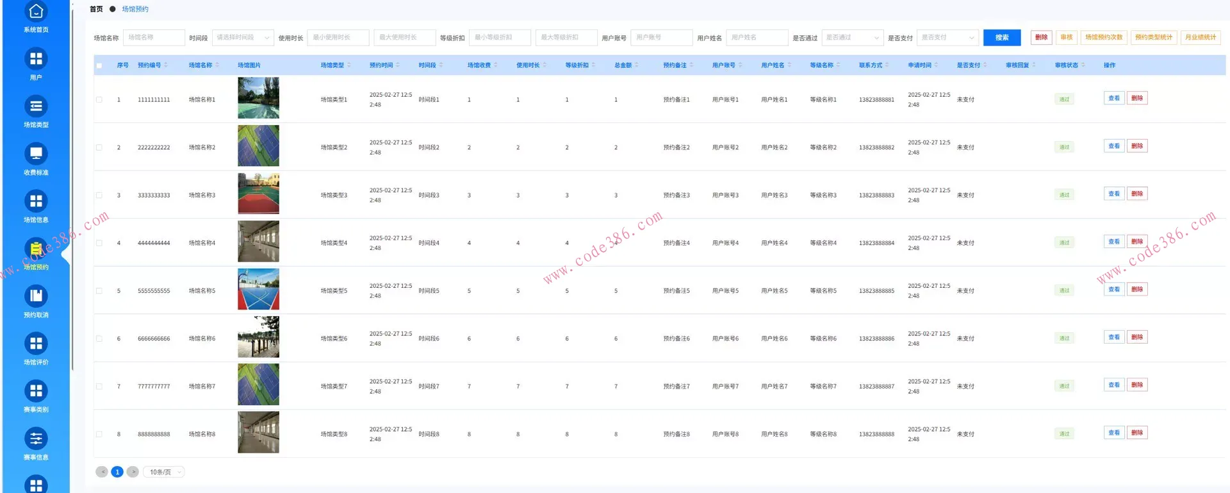The height and width of the screenshot is (493, 1230).
Task: Open 预约取消 sidebar icon
Action: point(36,296)
